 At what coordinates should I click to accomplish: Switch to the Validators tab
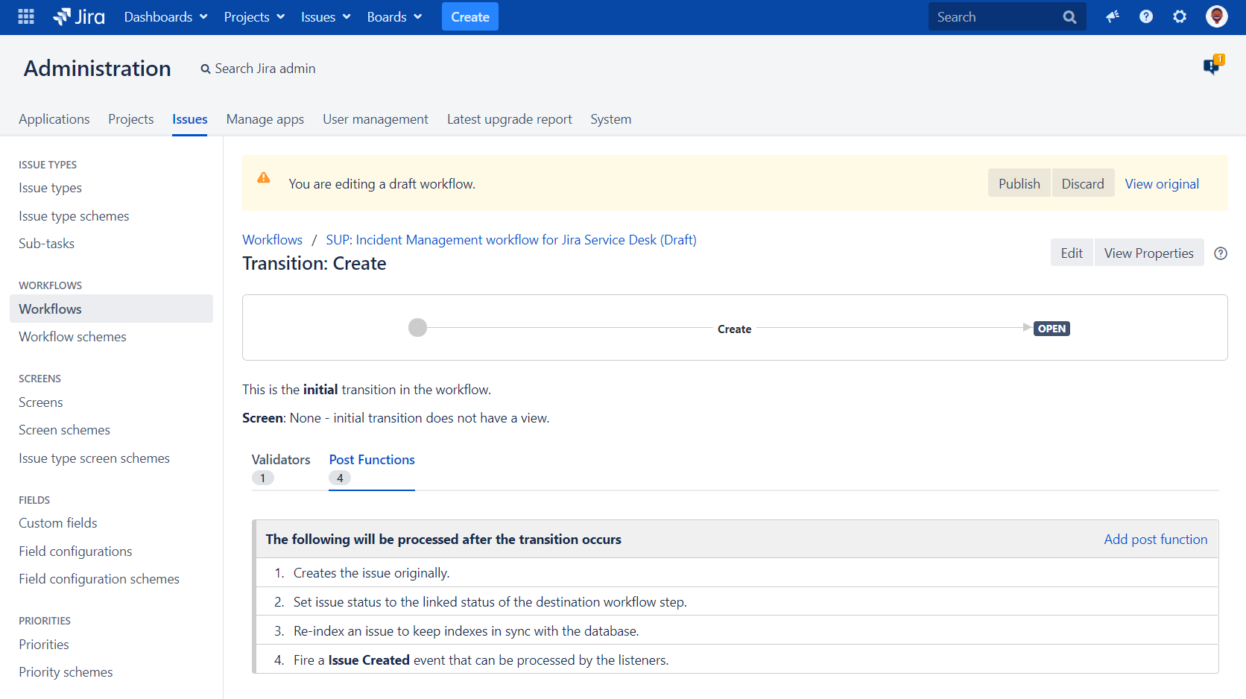point(281,459)
